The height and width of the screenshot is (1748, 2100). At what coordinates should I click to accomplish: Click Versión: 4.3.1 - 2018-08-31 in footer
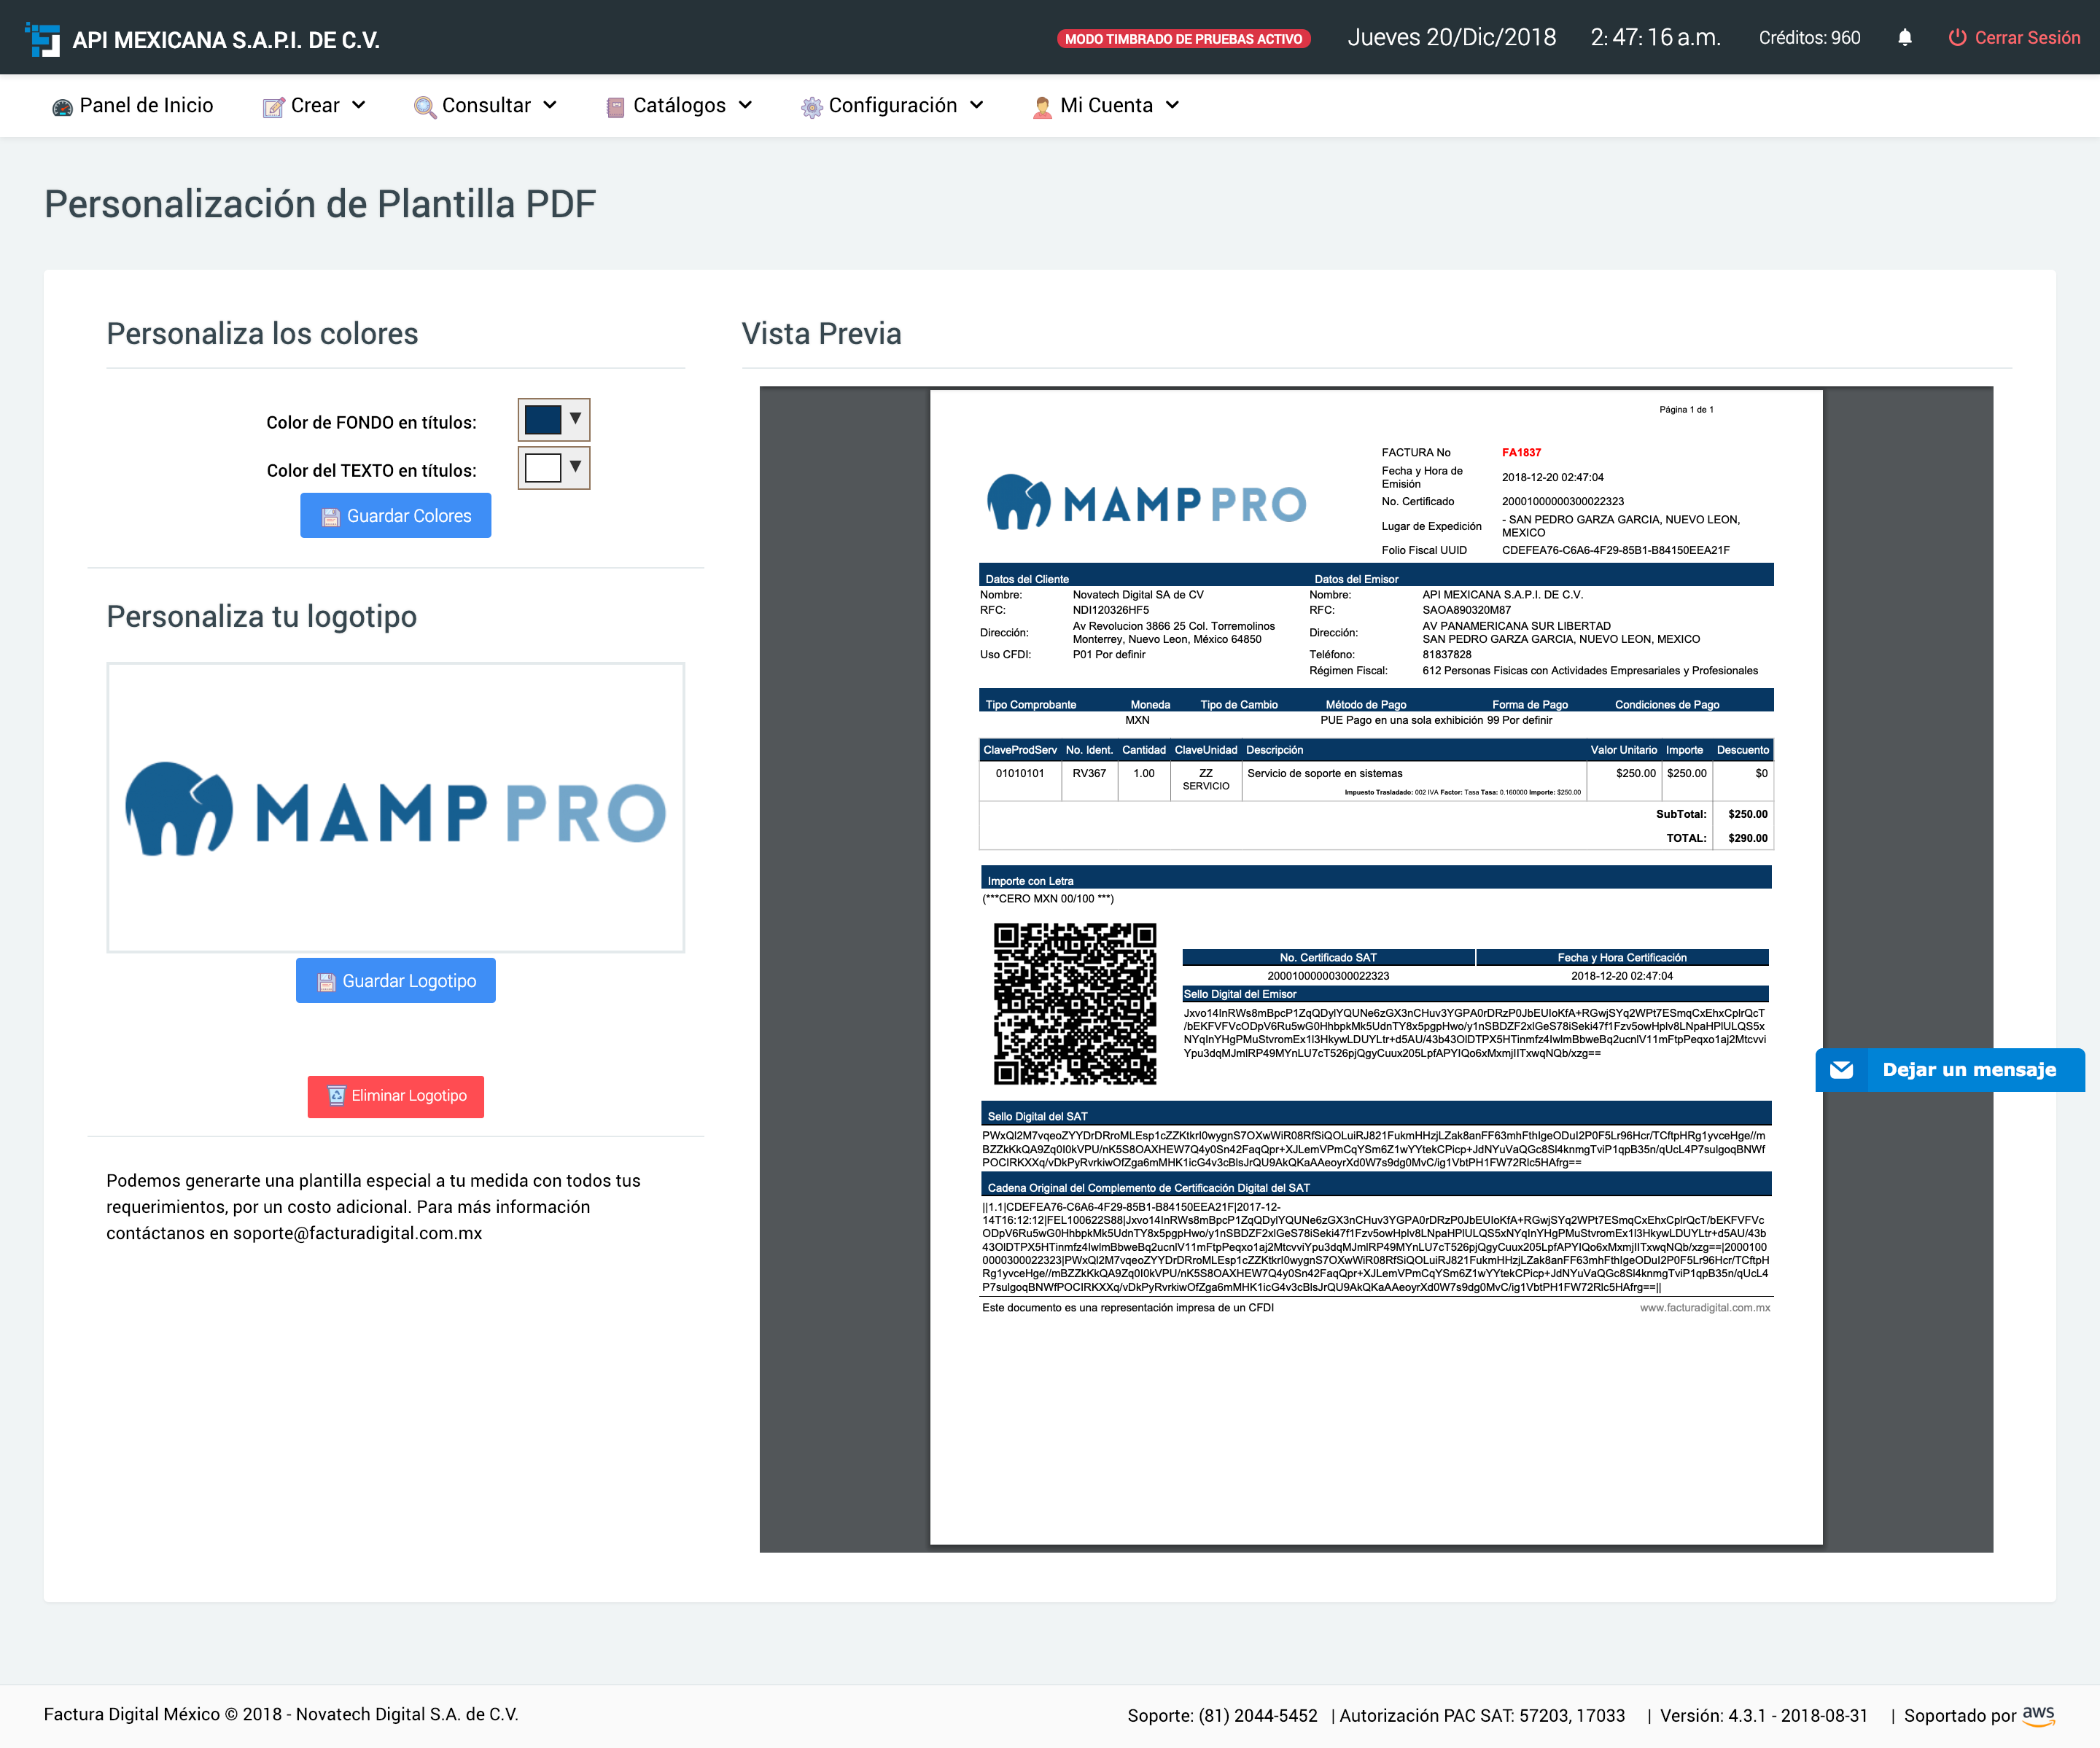click(1763, 1716)
